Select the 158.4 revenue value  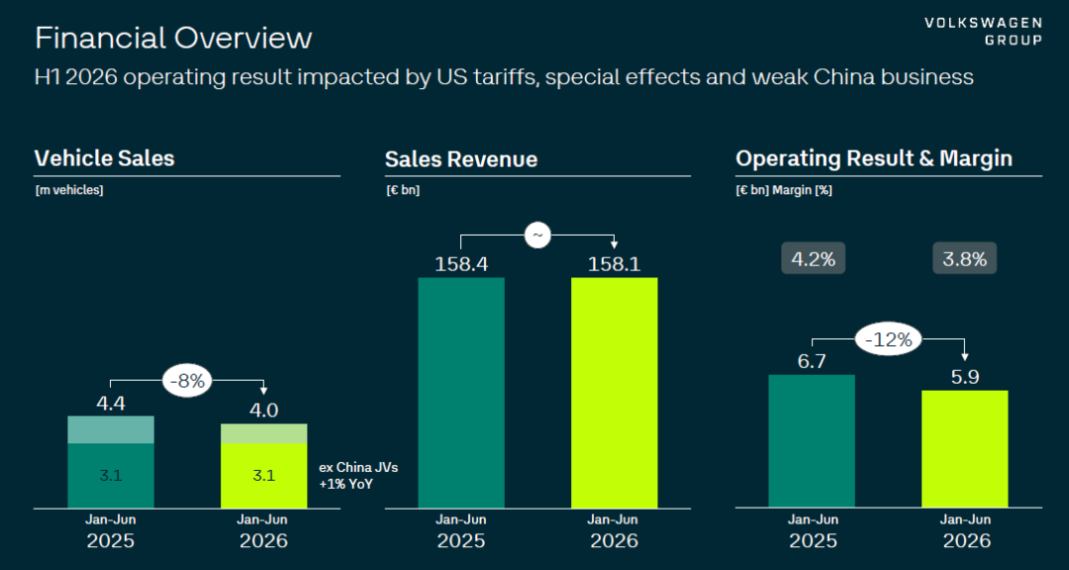(461, 264)
